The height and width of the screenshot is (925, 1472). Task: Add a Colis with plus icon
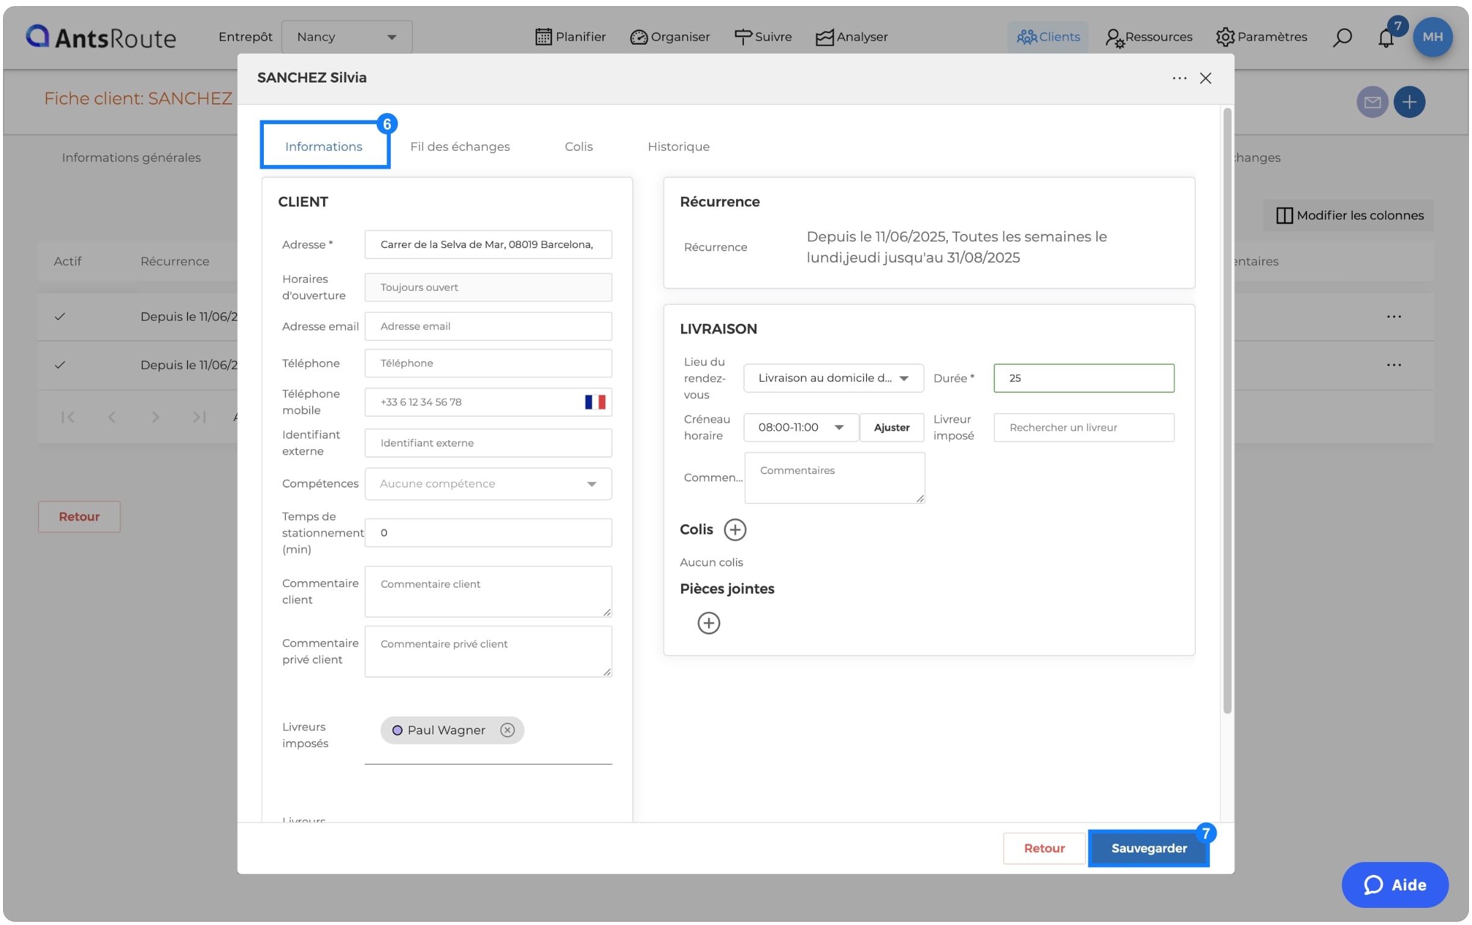tap(734, 530)
